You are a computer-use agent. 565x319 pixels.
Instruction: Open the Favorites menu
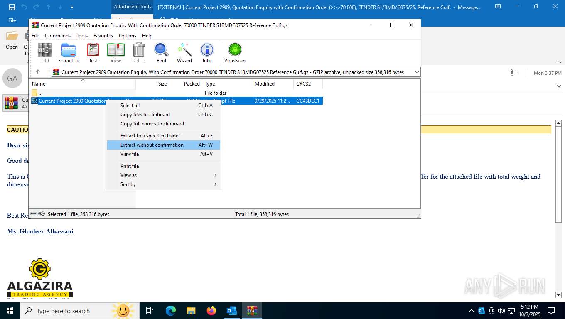pyautogui.click(x=103, y=36)
